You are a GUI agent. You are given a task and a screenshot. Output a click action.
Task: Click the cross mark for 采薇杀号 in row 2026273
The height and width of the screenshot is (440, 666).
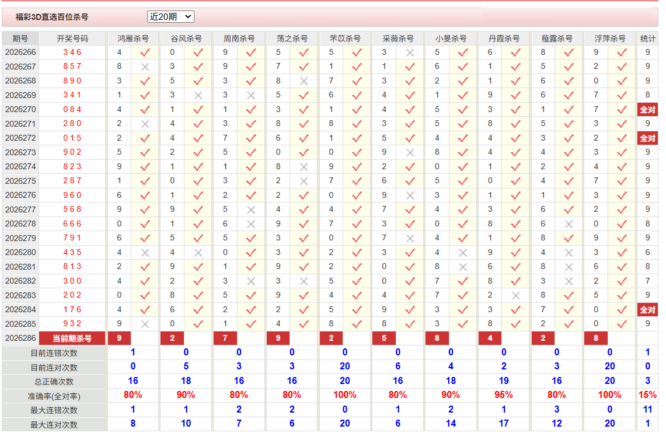(410, 152)
